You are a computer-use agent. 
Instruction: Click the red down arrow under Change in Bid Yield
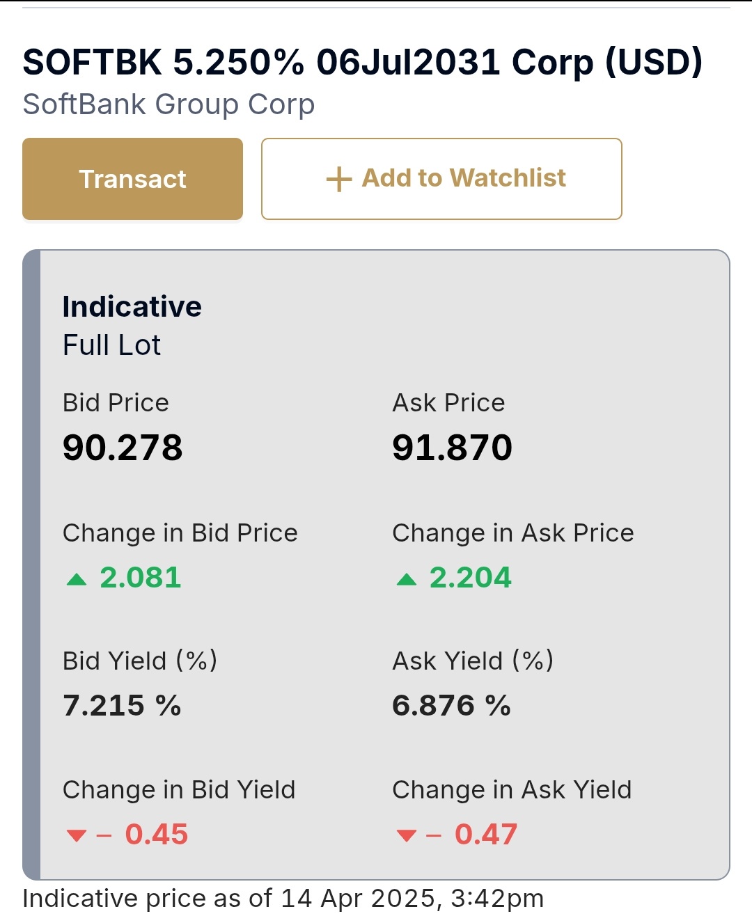(76, 835)
